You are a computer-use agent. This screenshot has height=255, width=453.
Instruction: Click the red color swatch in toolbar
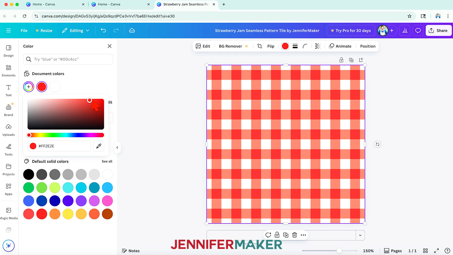[285, 46]
